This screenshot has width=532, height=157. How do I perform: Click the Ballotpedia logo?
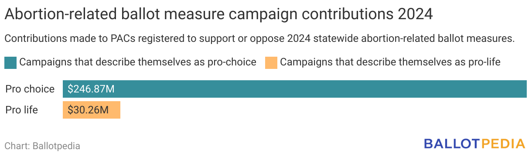click(x=474, y=143)
